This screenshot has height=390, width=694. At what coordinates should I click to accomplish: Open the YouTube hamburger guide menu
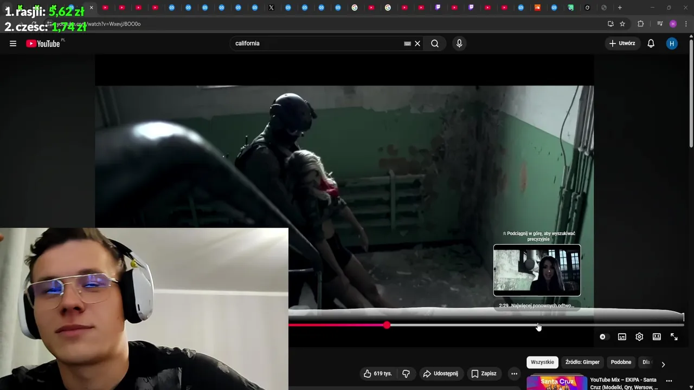tap(13, 43)
